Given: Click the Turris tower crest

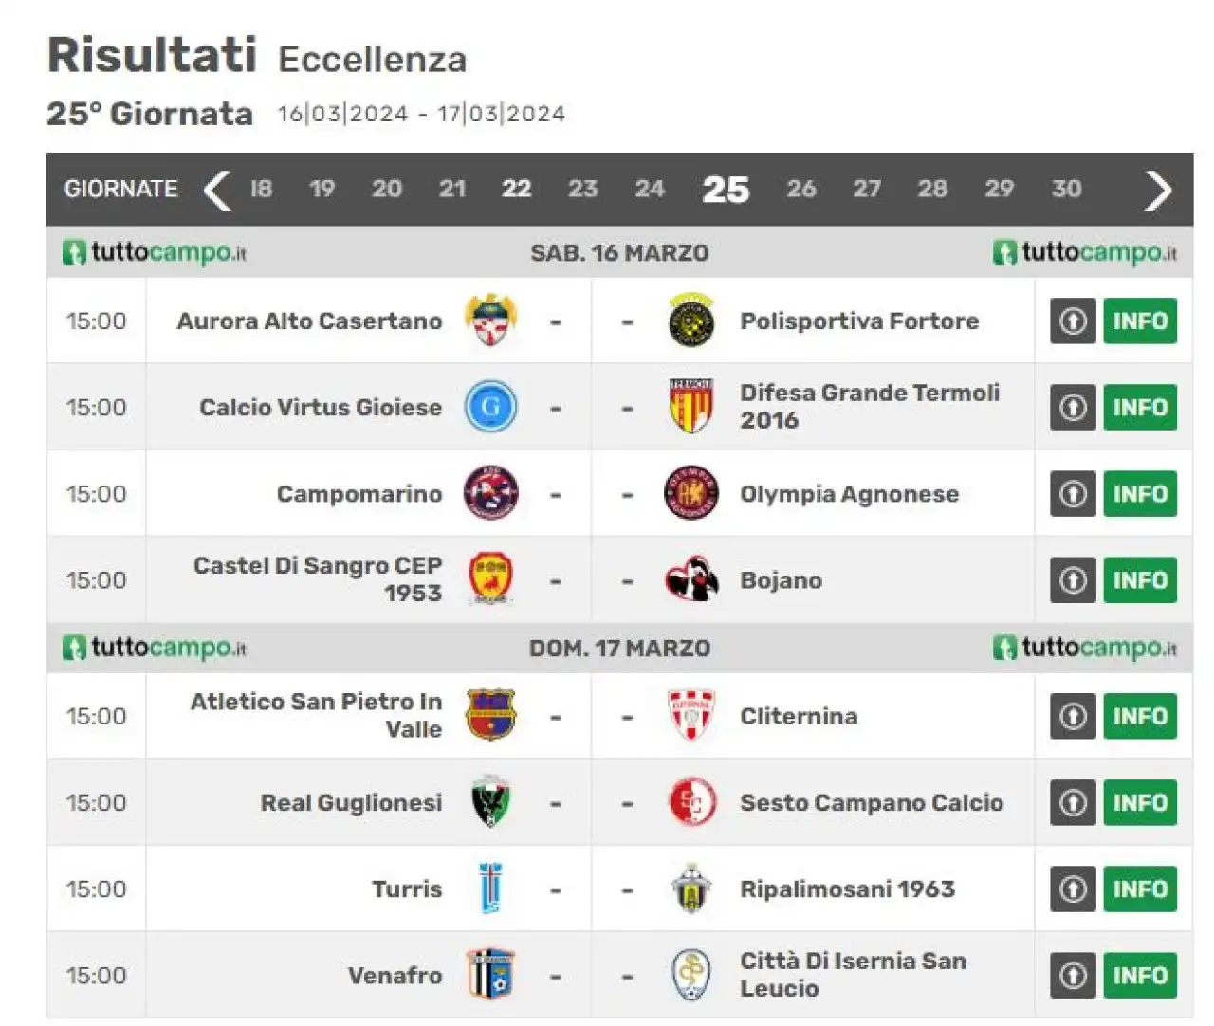Looking at the screenshot, I should point(490,889).
